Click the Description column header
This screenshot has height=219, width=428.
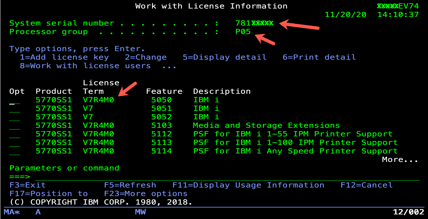pyautogui.click(x=222, y=91)
